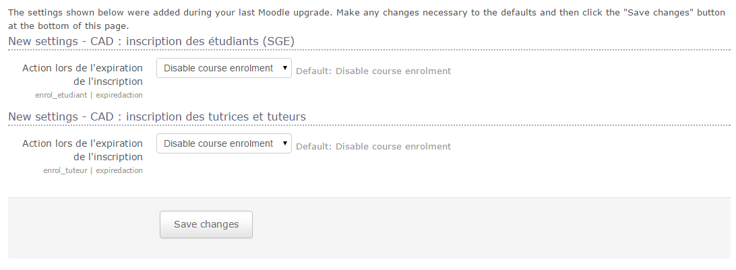Open the enrol_etudiant expiry action dropdown
Screen dimensions: 736x270
point(219,69)
